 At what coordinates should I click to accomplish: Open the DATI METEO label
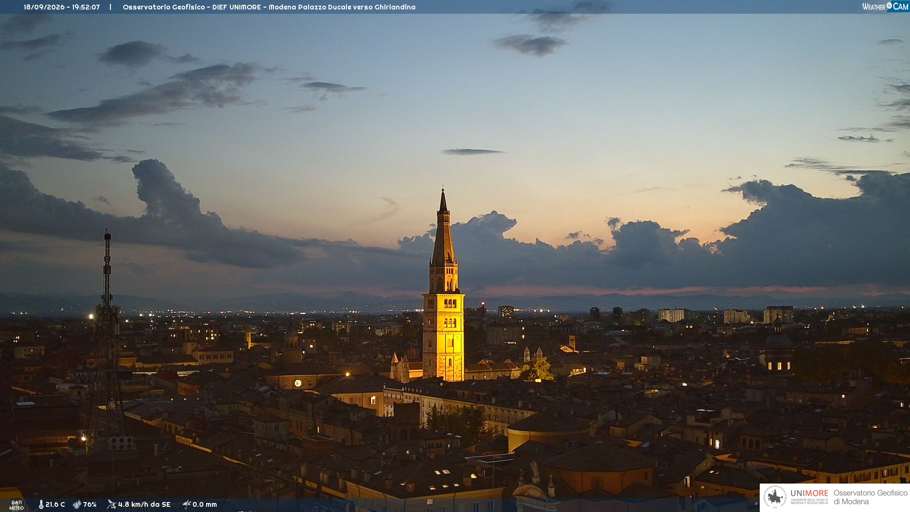click(x=17, y=505)
